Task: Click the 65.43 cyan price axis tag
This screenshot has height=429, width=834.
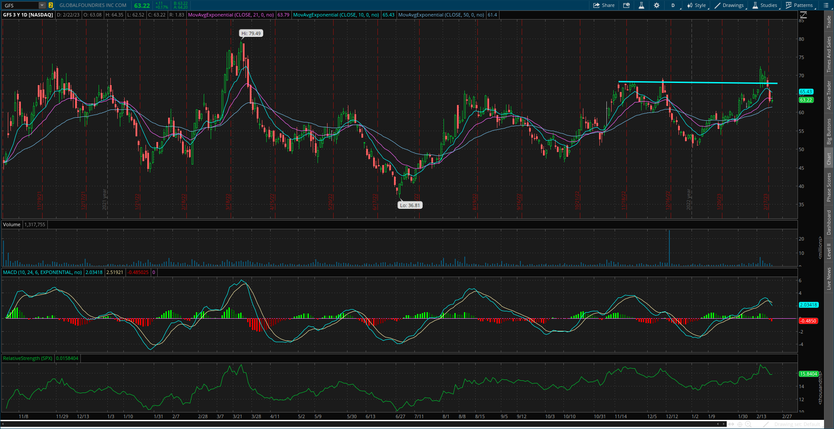Action: pos(806,92)
